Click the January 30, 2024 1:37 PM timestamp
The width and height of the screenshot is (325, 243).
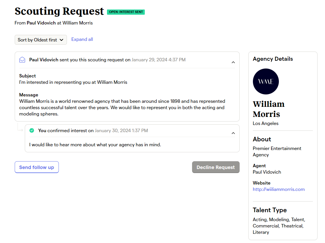pyautogui.click(x=121, y=131)
